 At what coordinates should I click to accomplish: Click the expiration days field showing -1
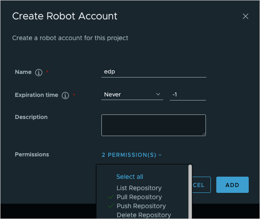click(x=188, y=95)
